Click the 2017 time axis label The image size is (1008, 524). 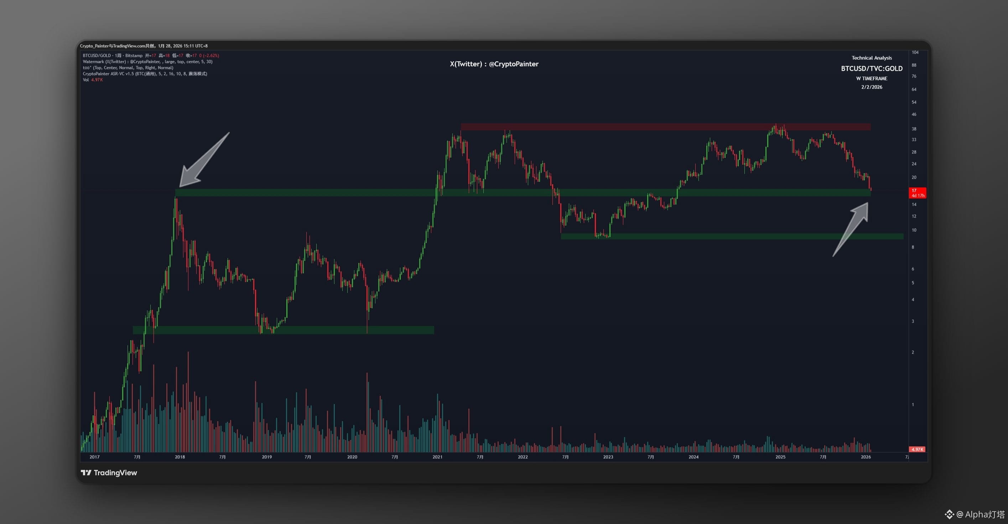[94, 457]
